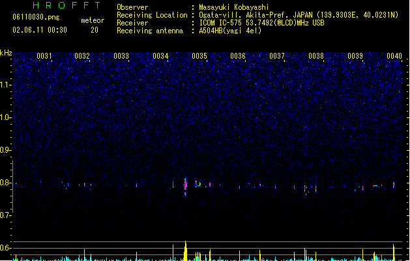Click the 0035 time marker
This screenshot has height=261, width=410.
click(199, 56)
